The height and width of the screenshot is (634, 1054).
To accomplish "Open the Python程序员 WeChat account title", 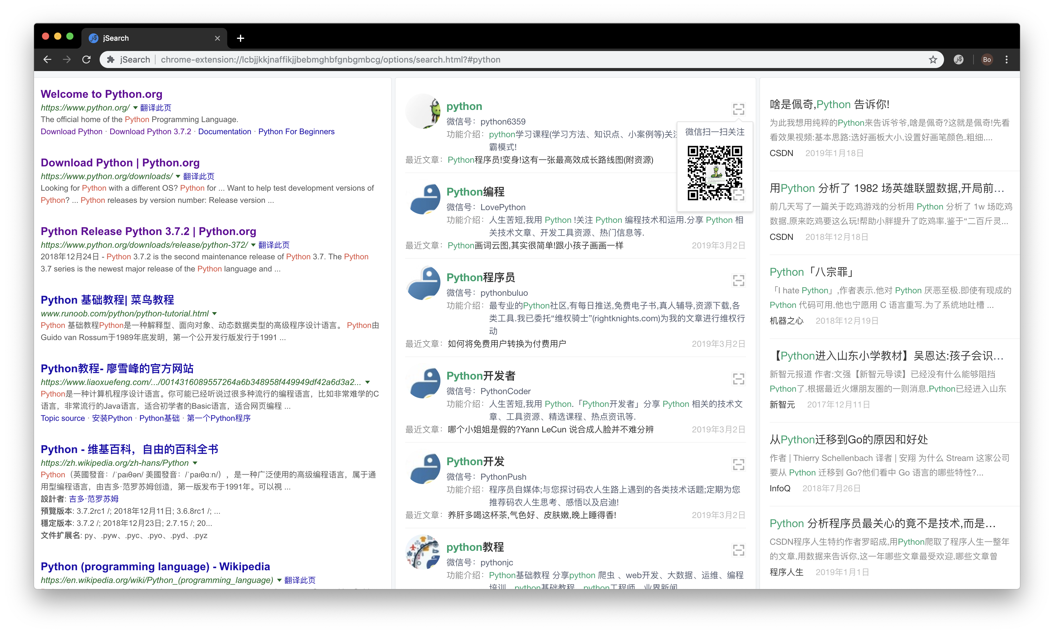I will tap(481, 277).
